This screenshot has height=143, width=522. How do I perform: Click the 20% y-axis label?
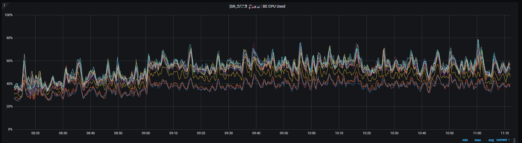click(10, 106)
